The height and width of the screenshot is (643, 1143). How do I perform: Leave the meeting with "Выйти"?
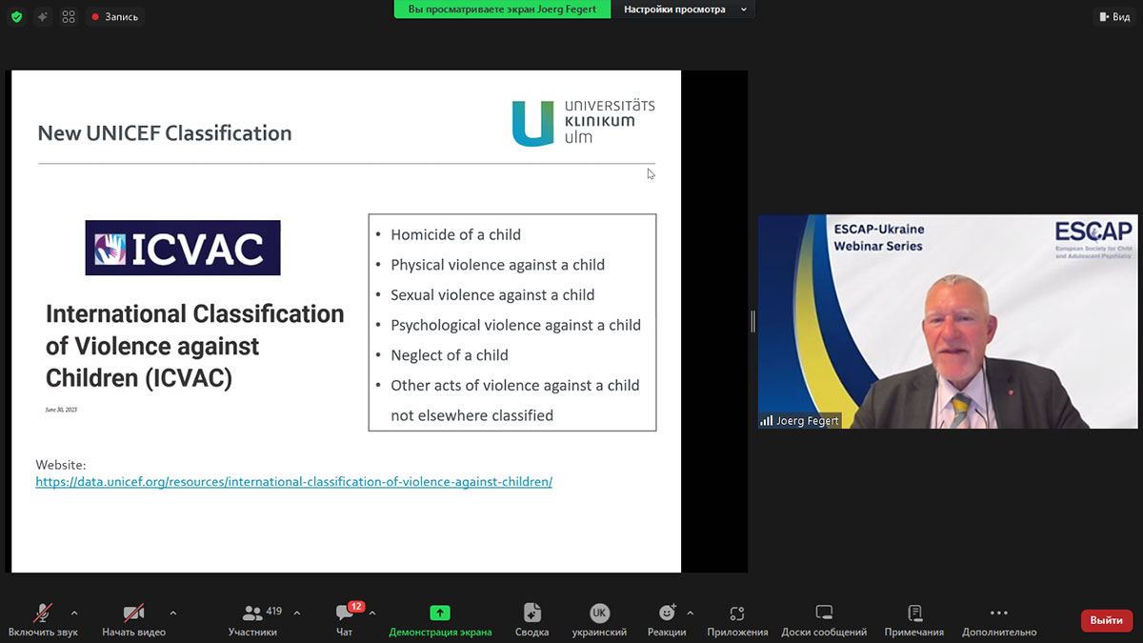[x=1107, y=620]
